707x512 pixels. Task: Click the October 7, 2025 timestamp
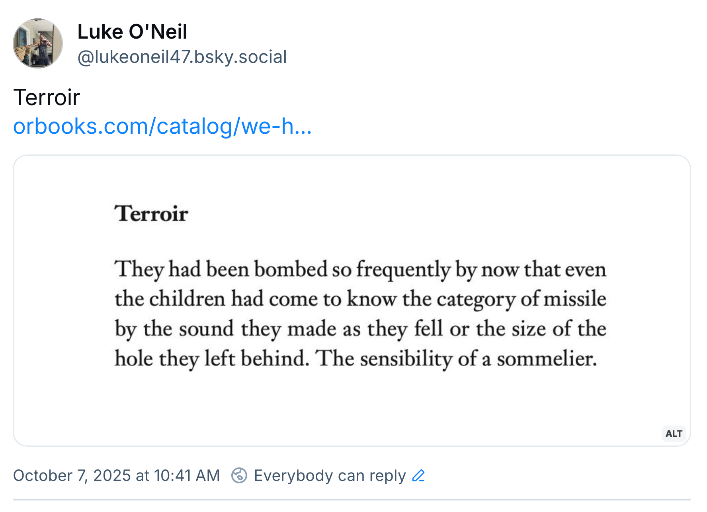point(116,475)
